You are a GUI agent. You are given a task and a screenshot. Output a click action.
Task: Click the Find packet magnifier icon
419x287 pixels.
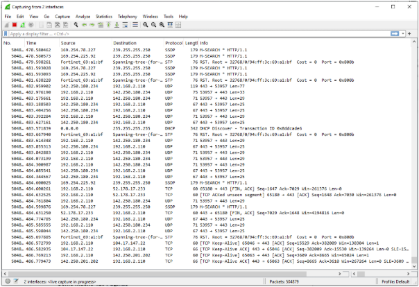[x=76, y=24]
